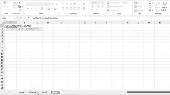Click the Format Painter brush icon
The width and height of the screenshot is (170, 95).
click(x=20, y=10)
